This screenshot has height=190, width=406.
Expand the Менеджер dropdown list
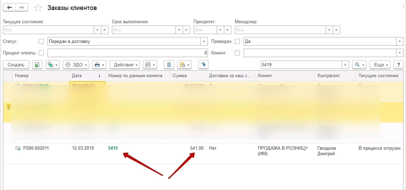tap(329, 30)
